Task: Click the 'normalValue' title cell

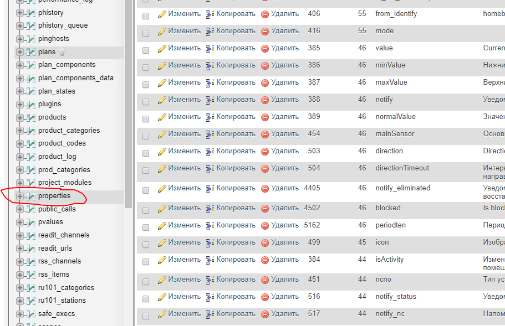Action: [395, 117]
